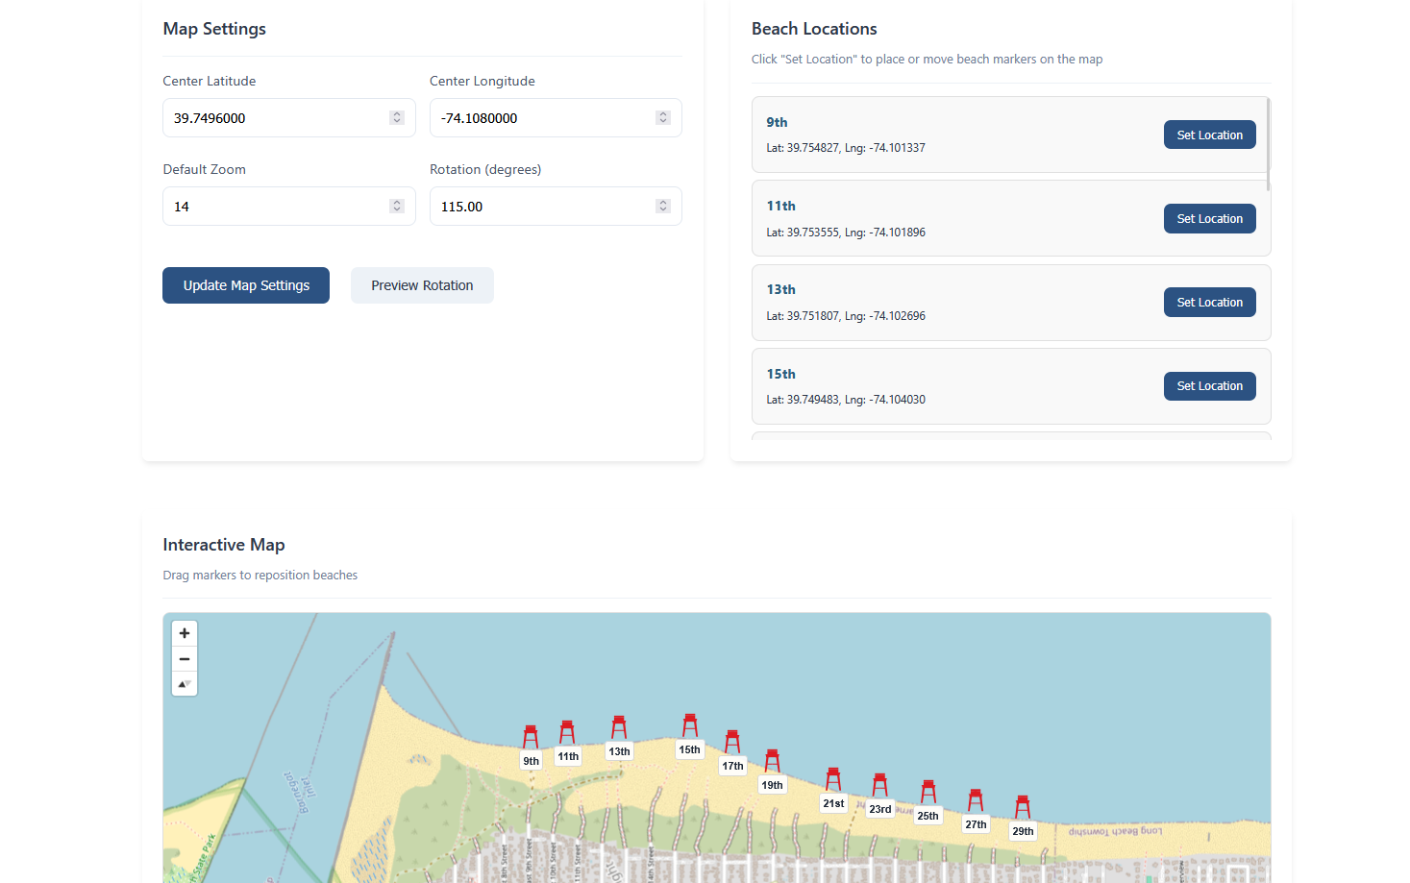
Task: Decrement the Rotation degrees value
Action: tap(662, 210)
